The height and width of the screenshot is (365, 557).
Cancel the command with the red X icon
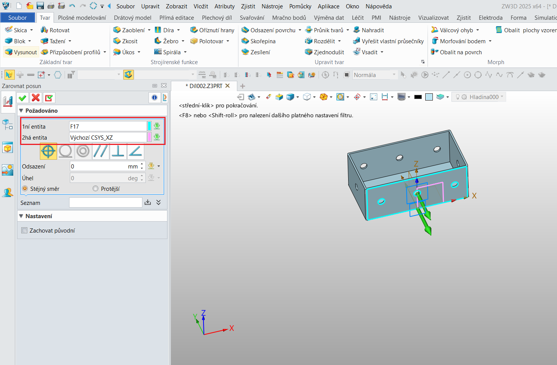tap(36, 98)
